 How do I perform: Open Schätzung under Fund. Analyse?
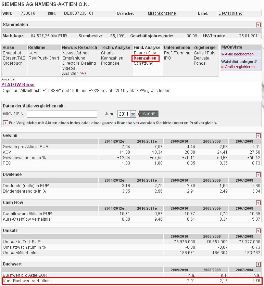click(x=143, y=63)
